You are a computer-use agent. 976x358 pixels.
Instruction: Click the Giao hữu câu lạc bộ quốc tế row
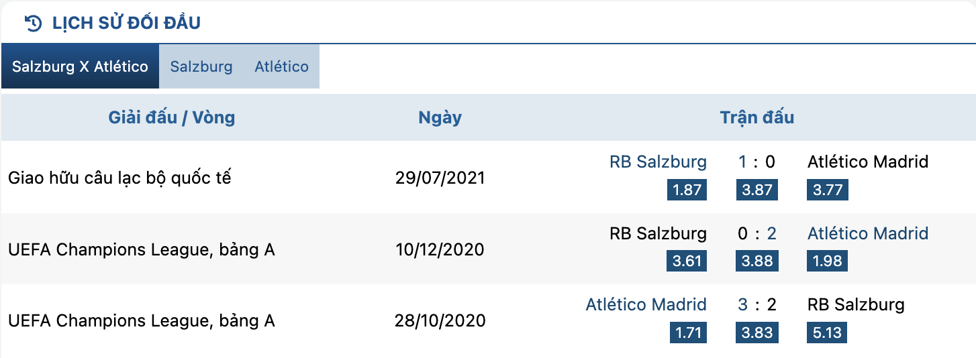click(x=488, y=178)
